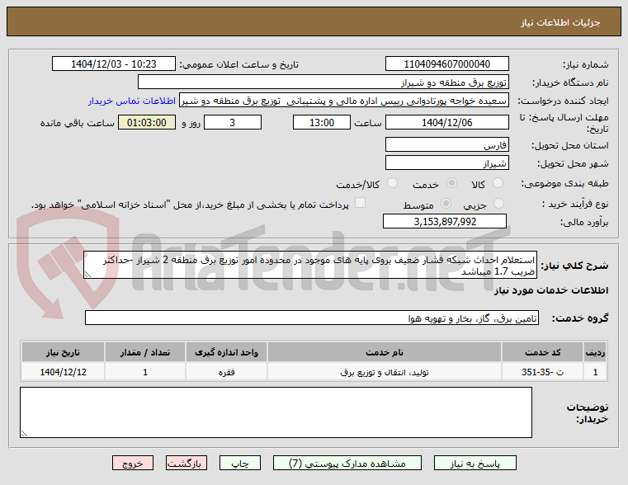Click the شهر محل تحویل field شیراز

[x=447, y=162]
